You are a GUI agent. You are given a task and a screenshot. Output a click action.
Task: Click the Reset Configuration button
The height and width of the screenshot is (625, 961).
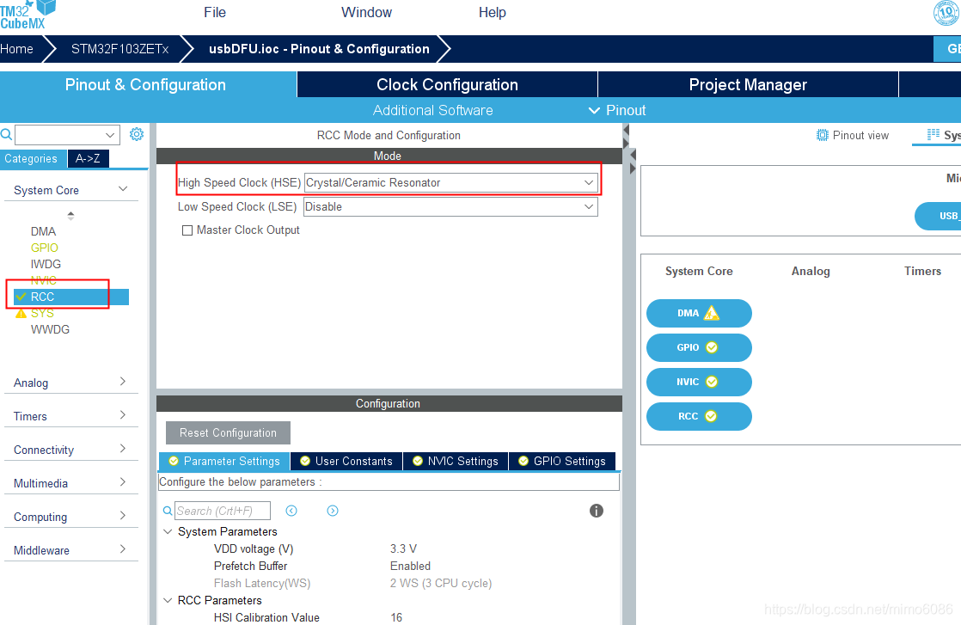click(x=228, y=432)
